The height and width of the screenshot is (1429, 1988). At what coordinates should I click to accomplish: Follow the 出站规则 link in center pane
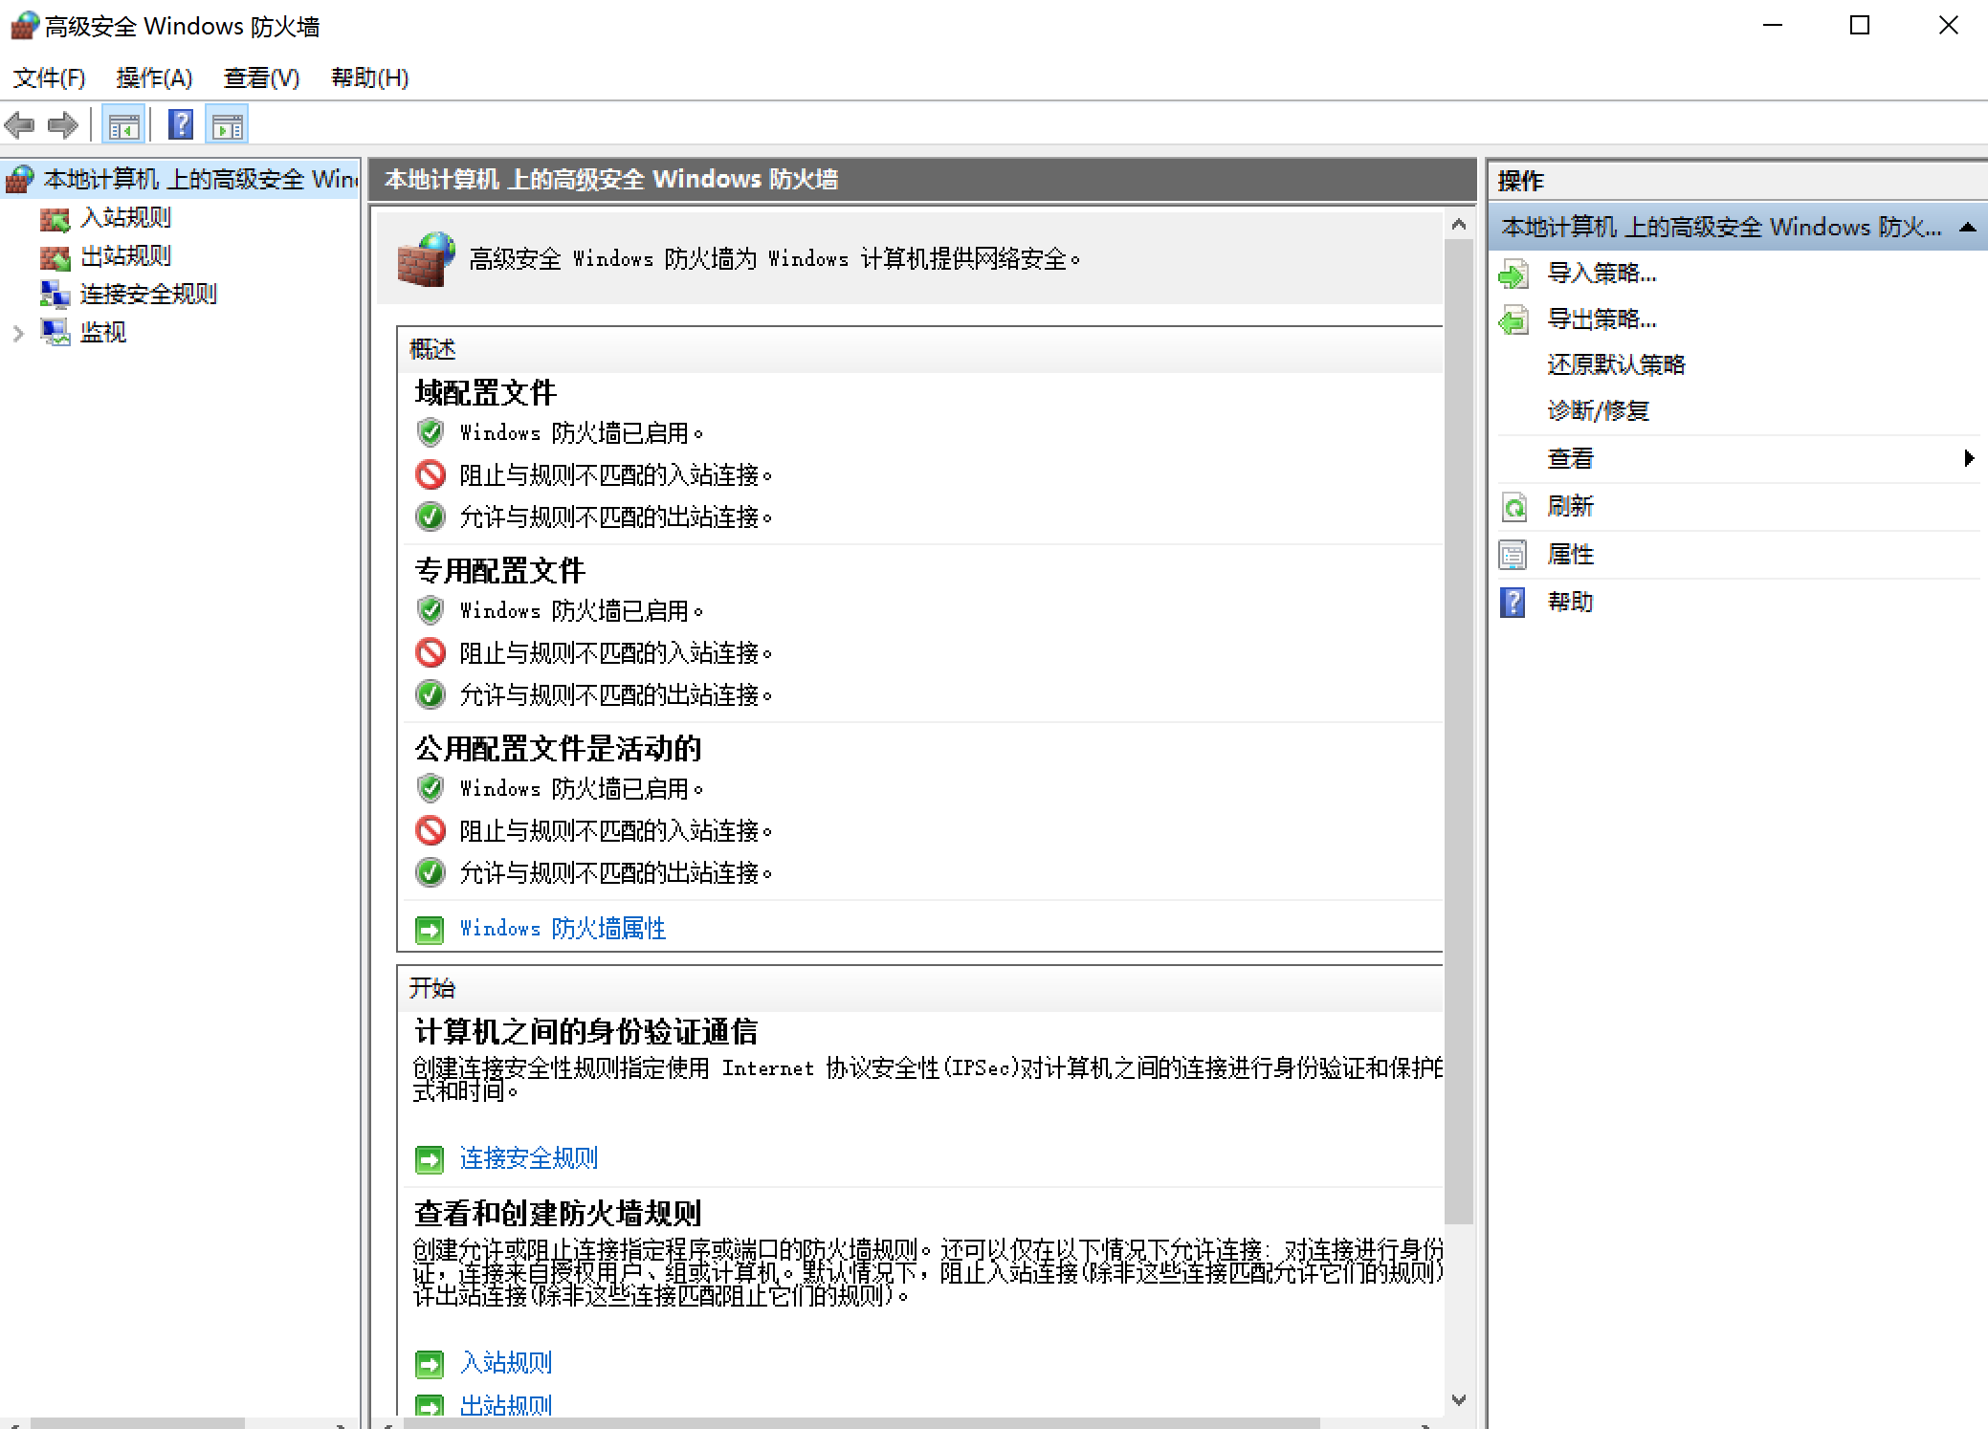pos(506,1406)
